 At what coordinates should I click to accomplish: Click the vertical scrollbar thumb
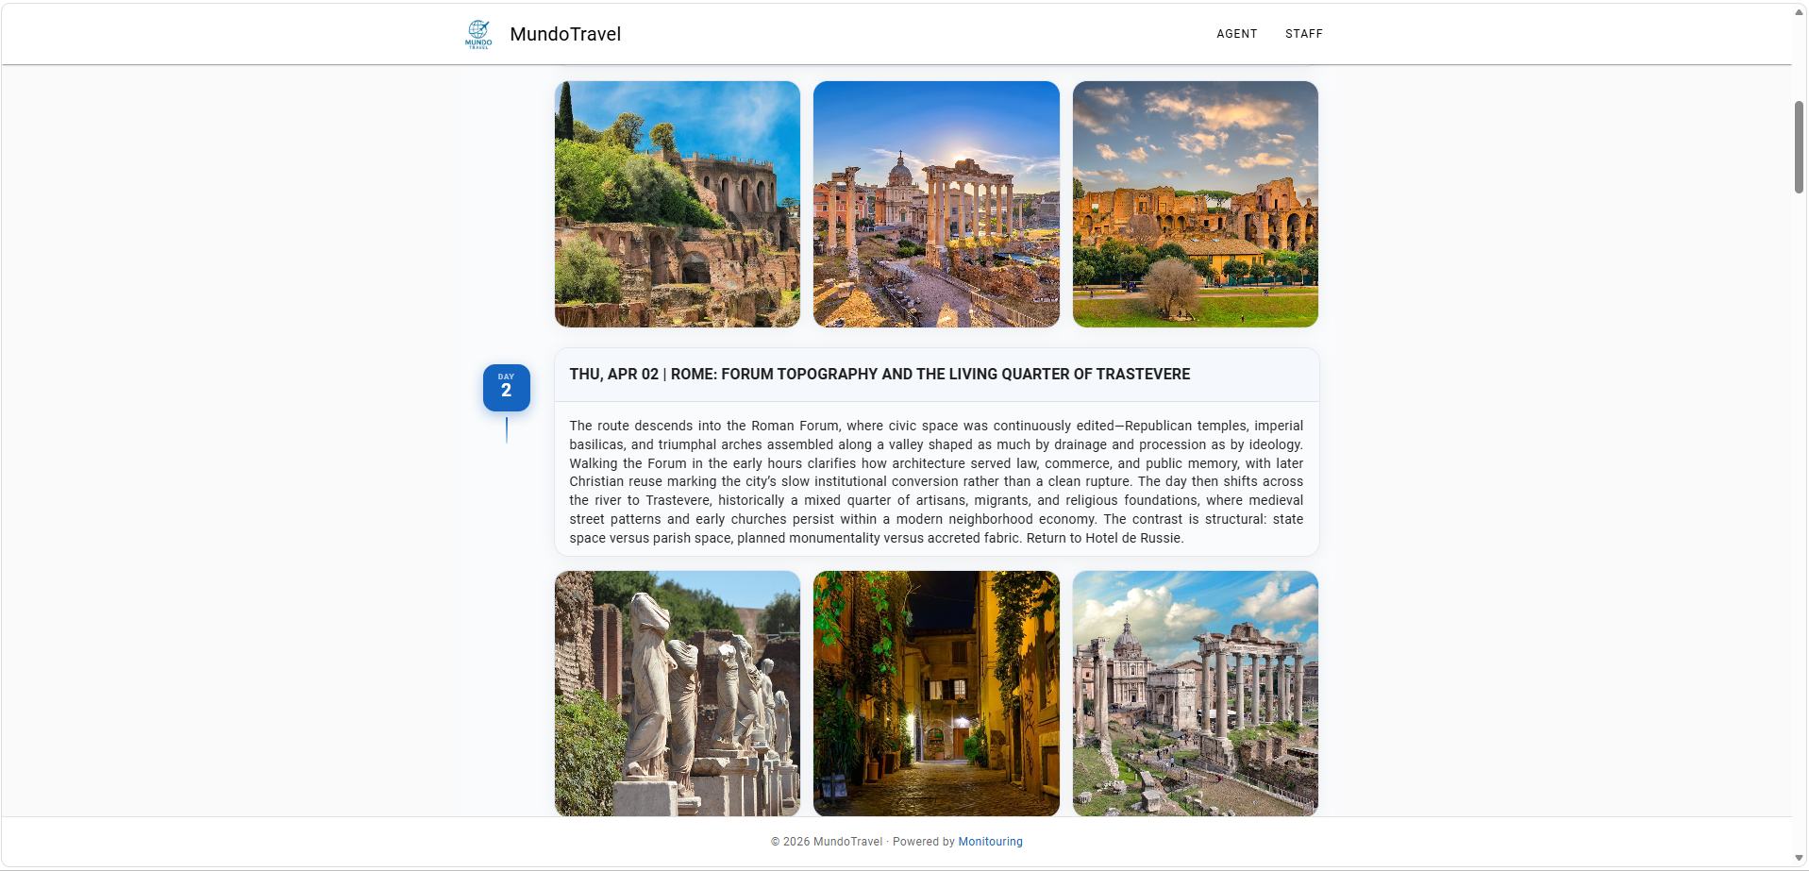pos(1799,146)
